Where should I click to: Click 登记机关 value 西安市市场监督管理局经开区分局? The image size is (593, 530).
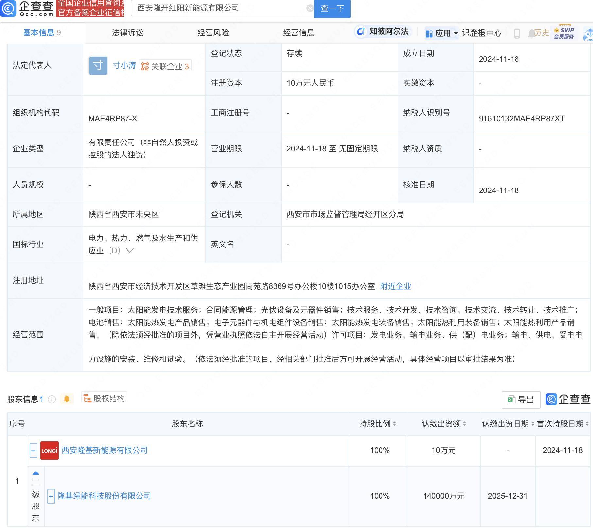click(345, 214)
